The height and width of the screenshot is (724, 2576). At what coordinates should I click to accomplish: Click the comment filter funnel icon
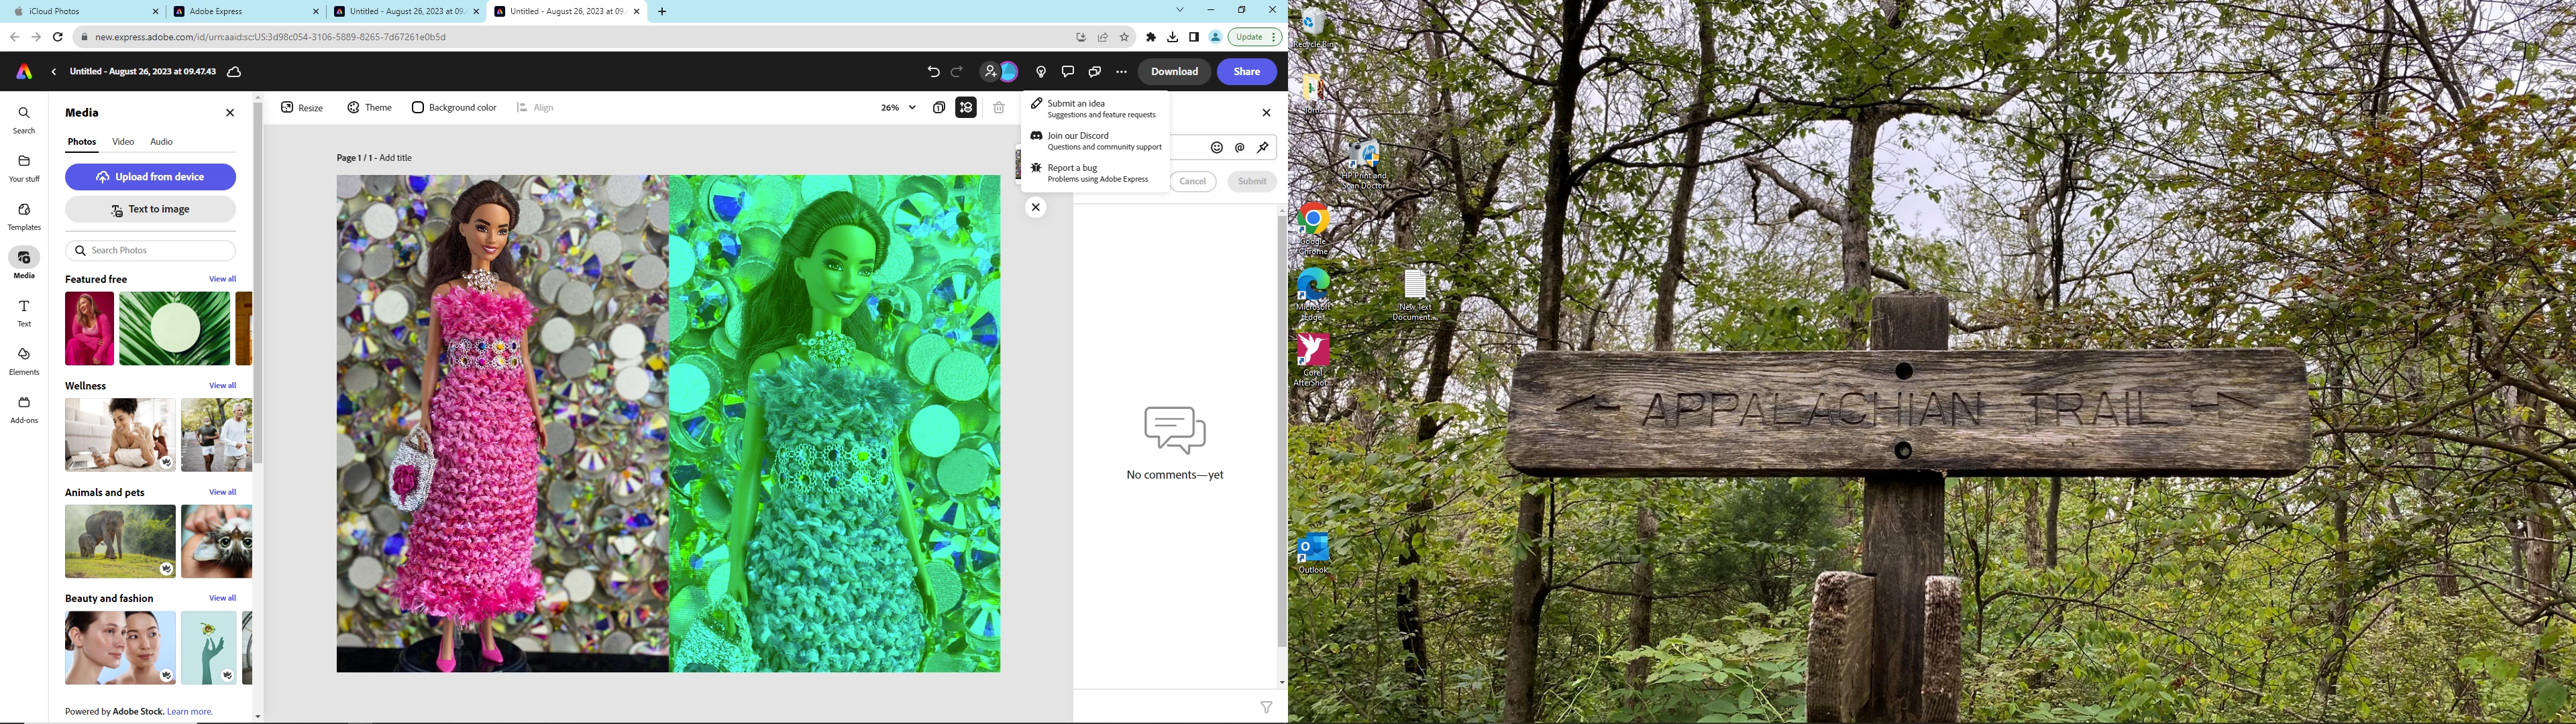click(x=1266, y=707)
